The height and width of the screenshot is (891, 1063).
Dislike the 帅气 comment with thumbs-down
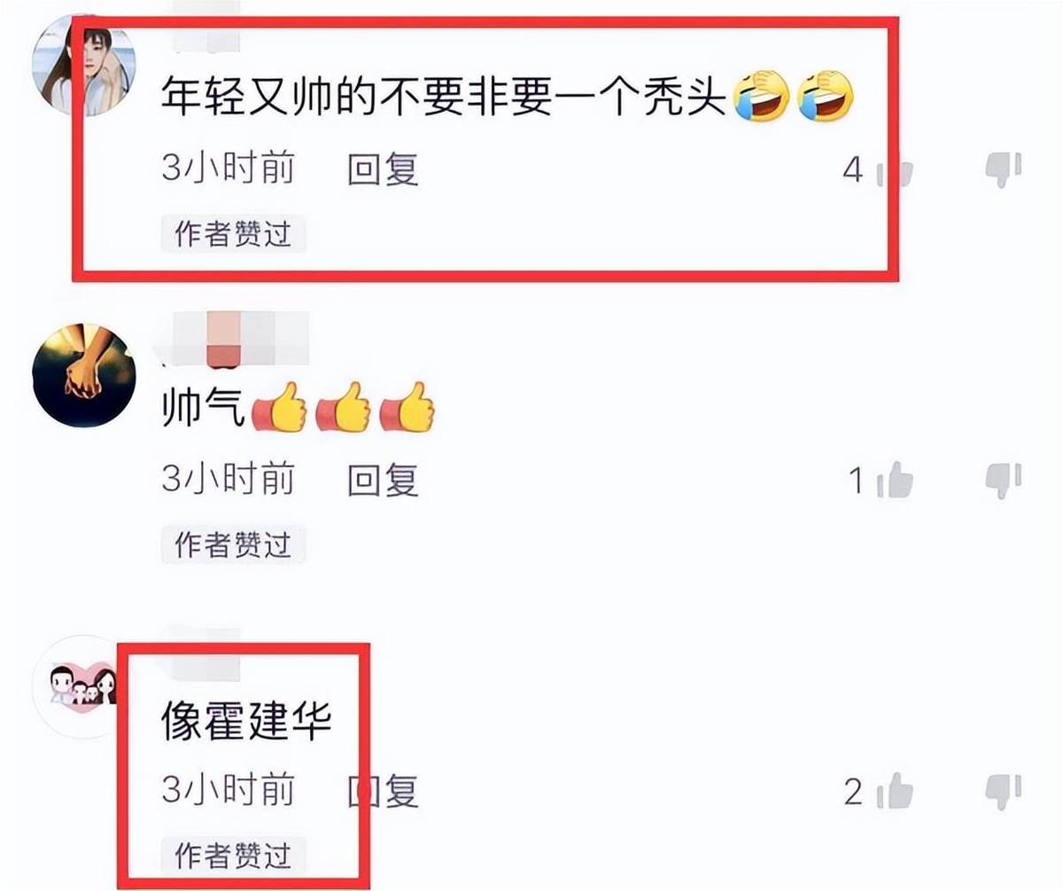pos(1004,481)
